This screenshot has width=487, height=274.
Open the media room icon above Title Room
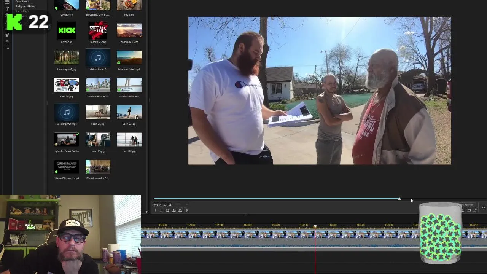pyautogui.click(x=7, y=2)
